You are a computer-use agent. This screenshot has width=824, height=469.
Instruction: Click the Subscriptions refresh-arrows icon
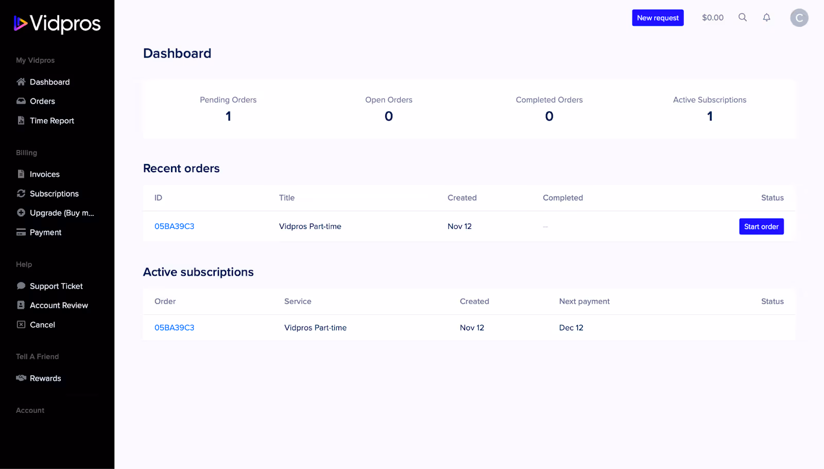click(21, 193)
